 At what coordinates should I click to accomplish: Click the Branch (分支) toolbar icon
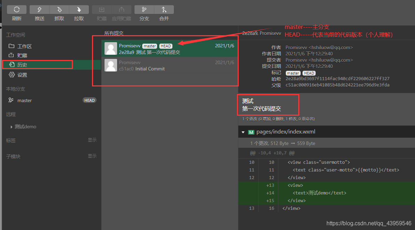144,9
